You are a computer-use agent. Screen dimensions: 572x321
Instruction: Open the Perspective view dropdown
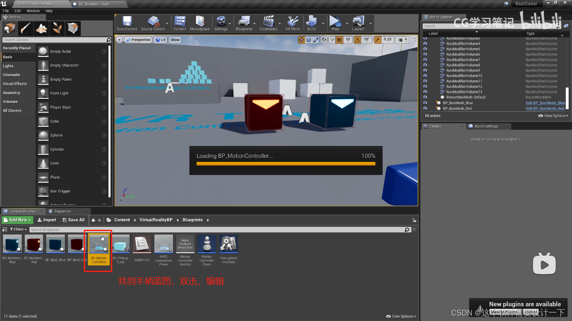click(x=138, y=40)
